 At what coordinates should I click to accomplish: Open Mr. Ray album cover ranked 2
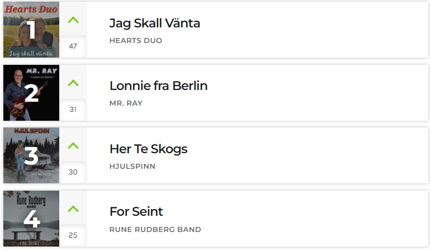coord(31,93)
